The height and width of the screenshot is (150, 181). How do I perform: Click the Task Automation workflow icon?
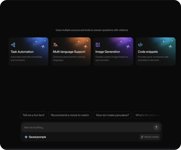13,45
